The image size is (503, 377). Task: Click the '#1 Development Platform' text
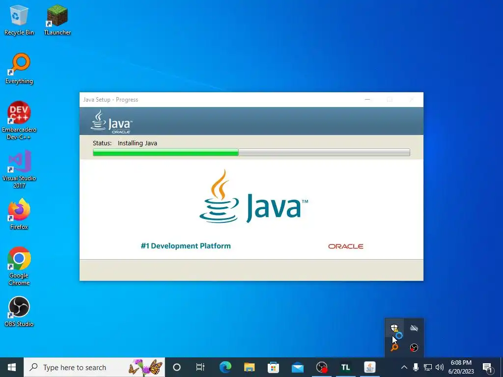(x=186, y=246)
